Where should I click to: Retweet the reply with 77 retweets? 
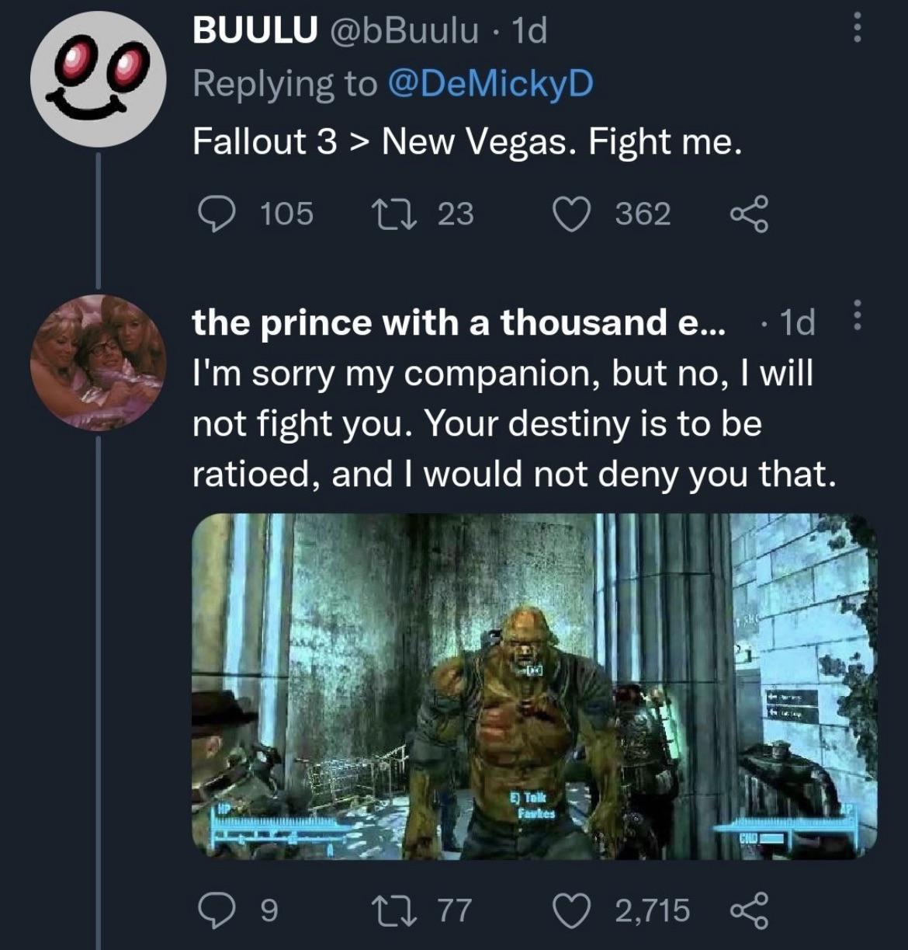pyautogui.click(x=384, y=910)
